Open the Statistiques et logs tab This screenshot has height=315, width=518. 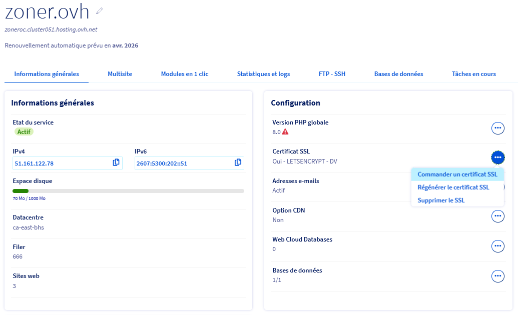tap(263, 74)
